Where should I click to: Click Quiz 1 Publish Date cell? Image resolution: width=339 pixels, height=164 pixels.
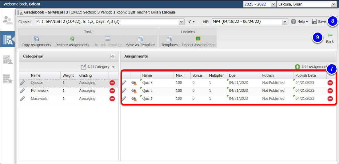pyautogui.click(x=310, y=99)
